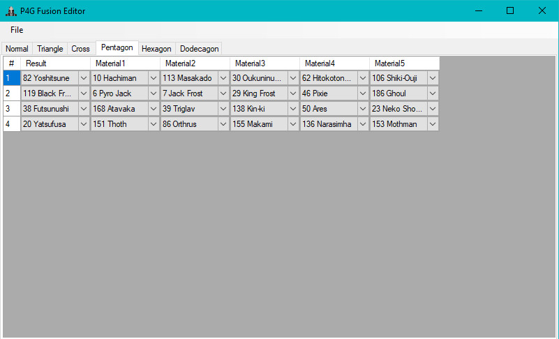Open the Cross fusion tab
The image size is (559, 339).
click(x=80, y=49)
